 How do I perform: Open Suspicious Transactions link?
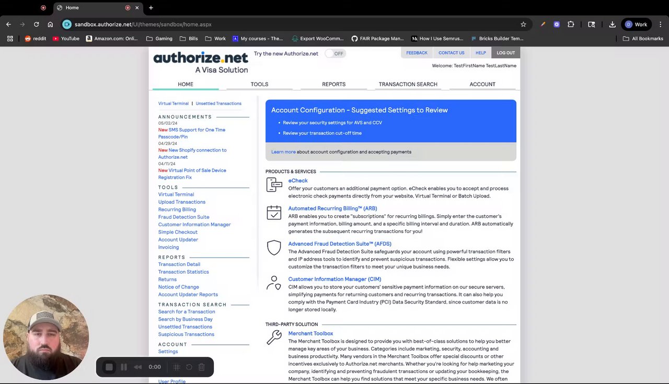pyautogui.click(x=186, y=334)
